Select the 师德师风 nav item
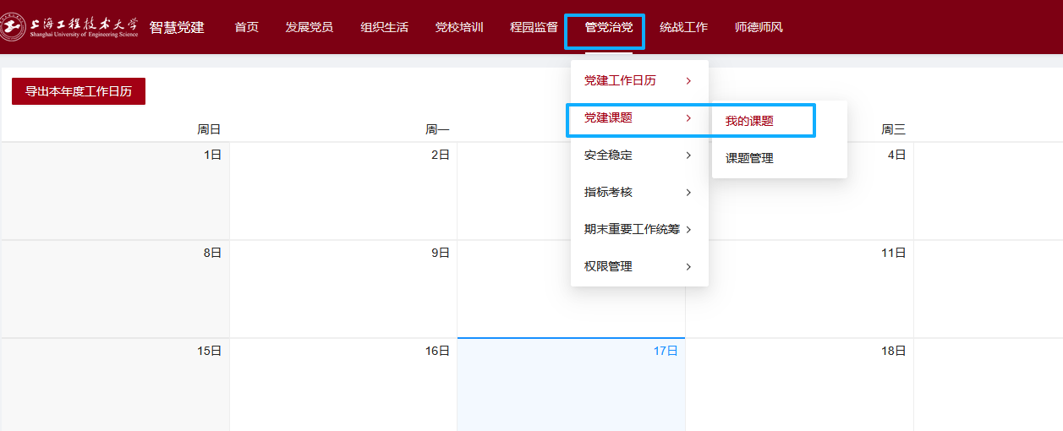This screenshot has width=1063, height=431. (x=759, y=27)
